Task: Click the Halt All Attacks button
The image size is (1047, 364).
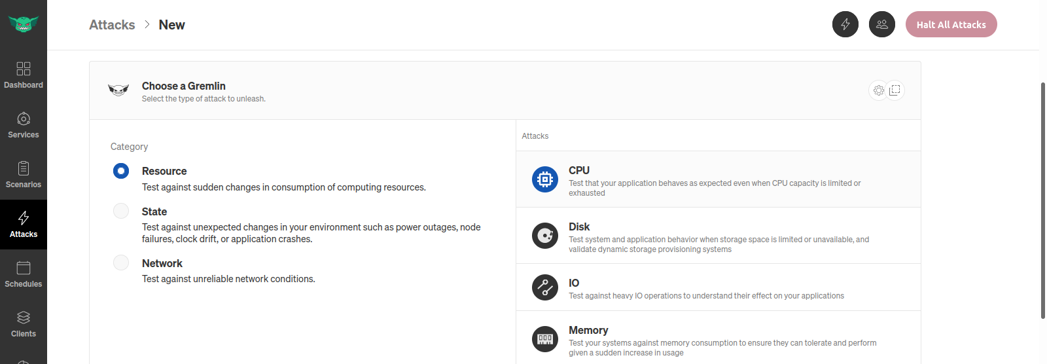Action: tap(951, 24)
